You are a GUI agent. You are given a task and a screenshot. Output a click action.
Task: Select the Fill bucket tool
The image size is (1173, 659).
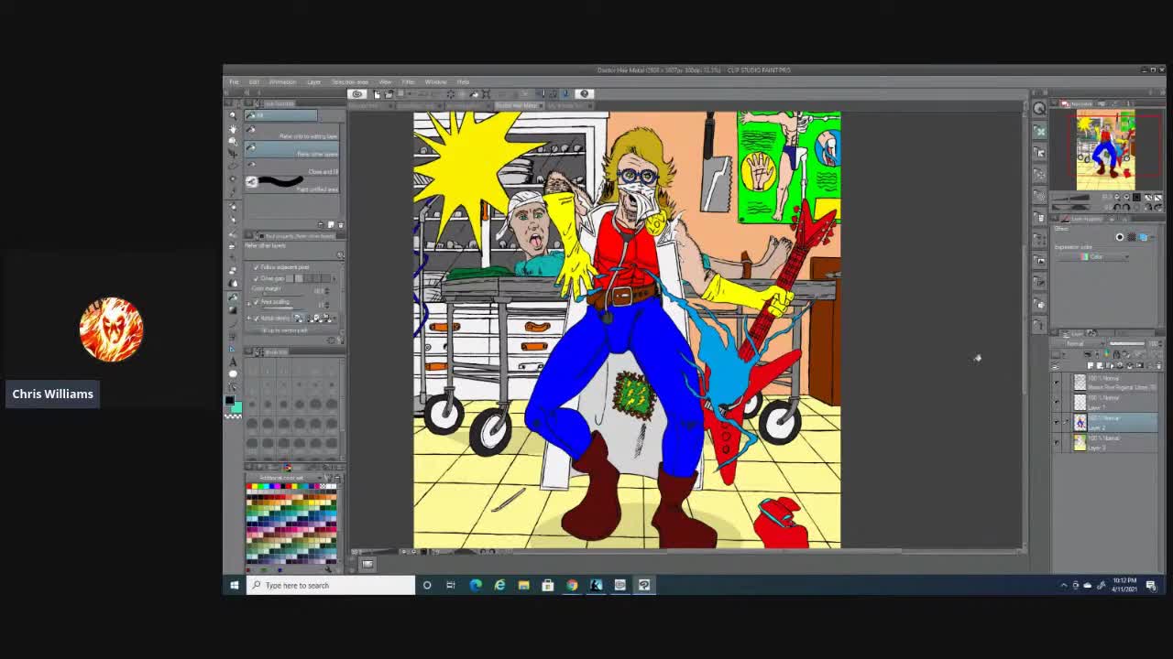(233, 297)
